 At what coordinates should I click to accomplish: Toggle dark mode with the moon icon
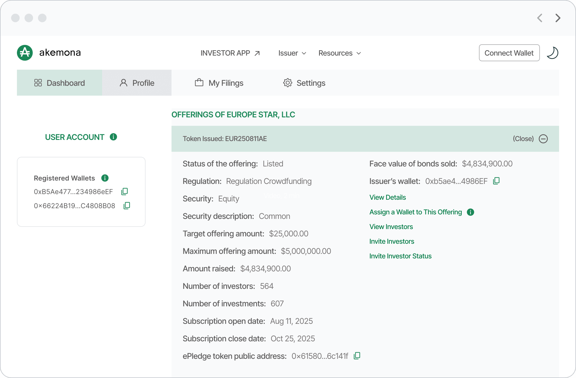552,53
